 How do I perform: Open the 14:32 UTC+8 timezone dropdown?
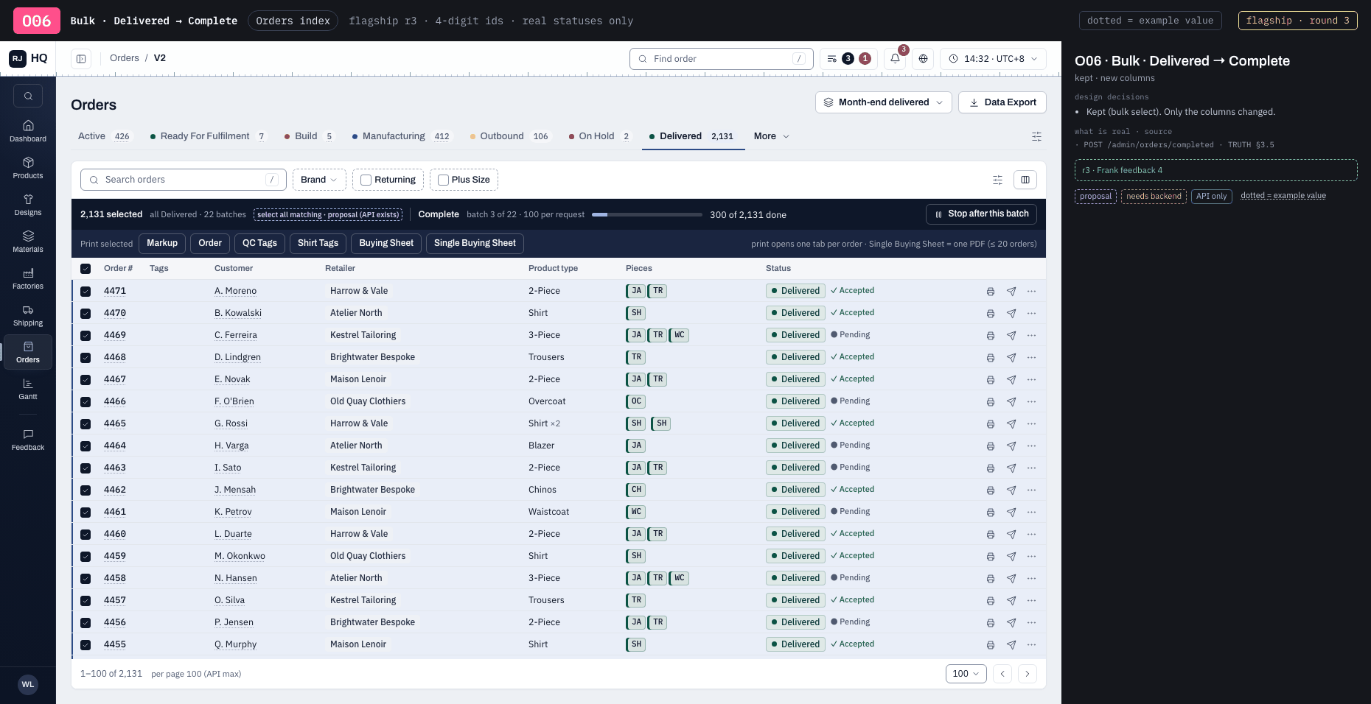993,59
